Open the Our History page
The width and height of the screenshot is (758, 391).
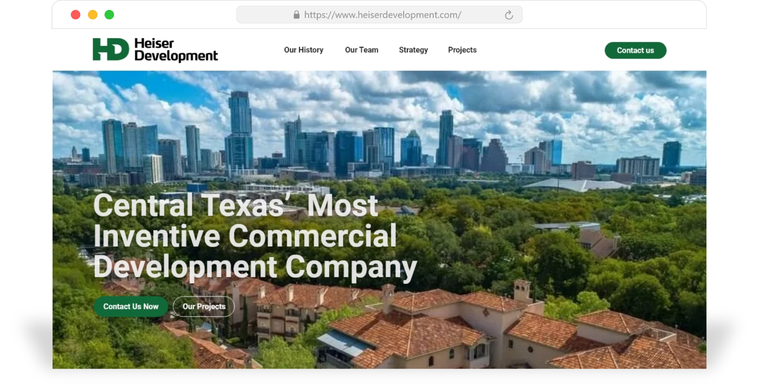pyautogui.click(x=304, y=50)
